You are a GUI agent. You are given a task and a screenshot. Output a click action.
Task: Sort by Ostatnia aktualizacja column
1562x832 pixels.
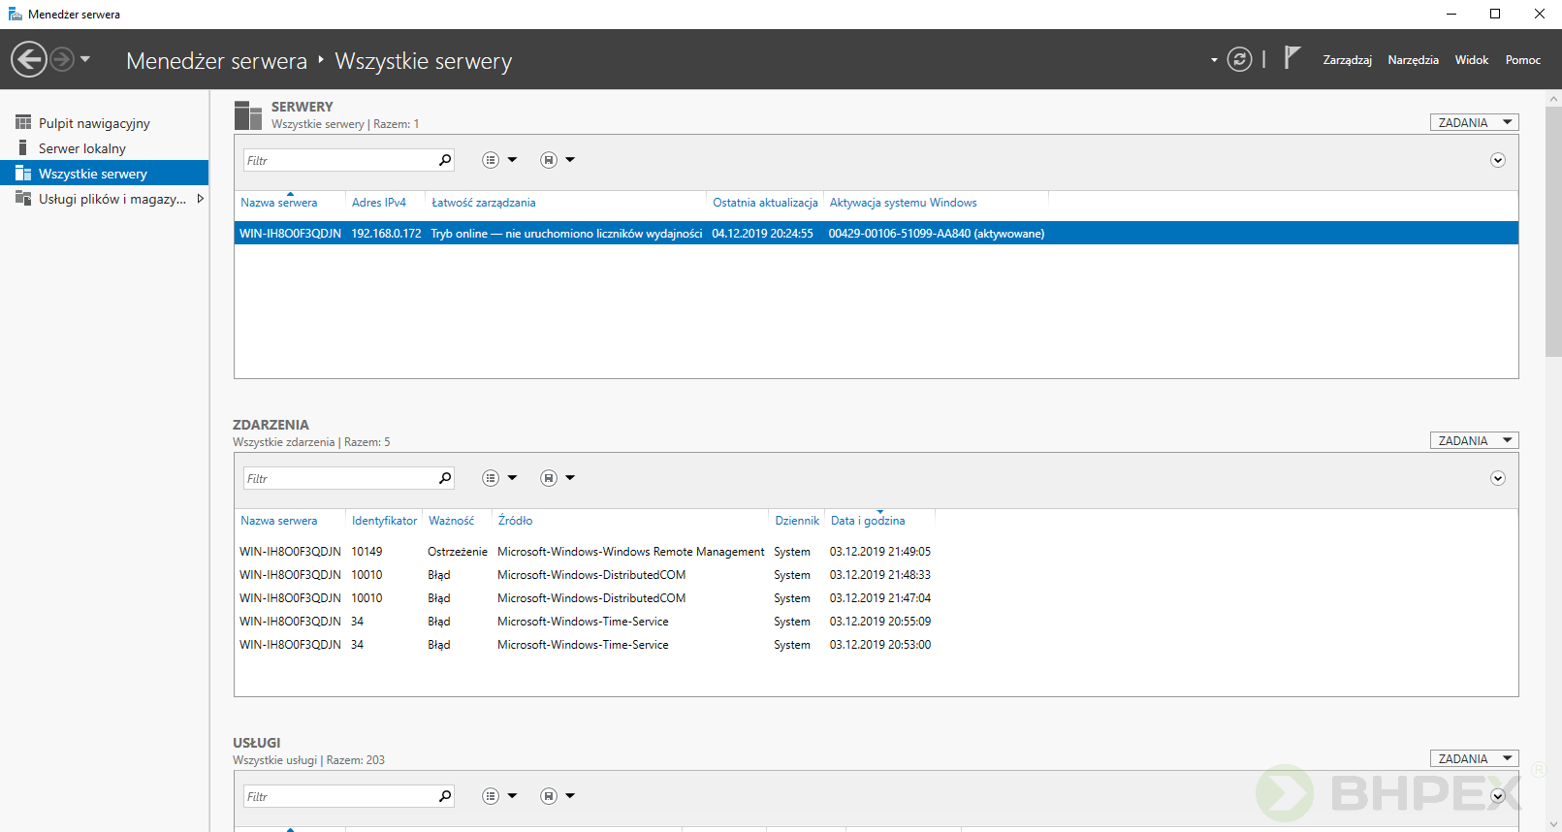765,203
